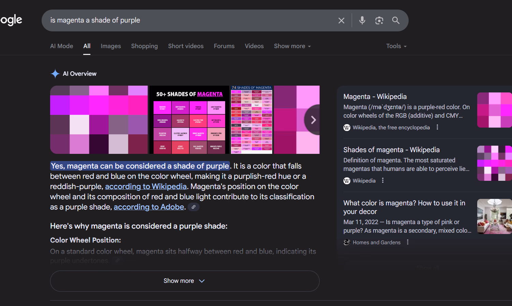Open three-dot menu for Shades of magenta result
This screenshot has height=306, width=512.
(x=383, y=180)
